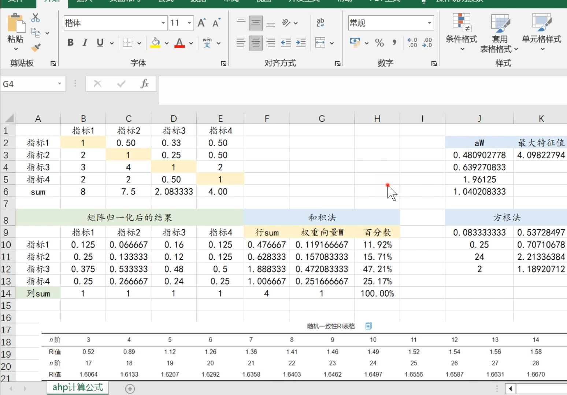Screen dimensions: 567x395
Task: Click the Format Painter brush icon
Action: [36, 48]
